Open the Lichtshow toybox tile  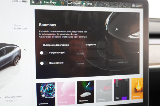click(46, 94)
